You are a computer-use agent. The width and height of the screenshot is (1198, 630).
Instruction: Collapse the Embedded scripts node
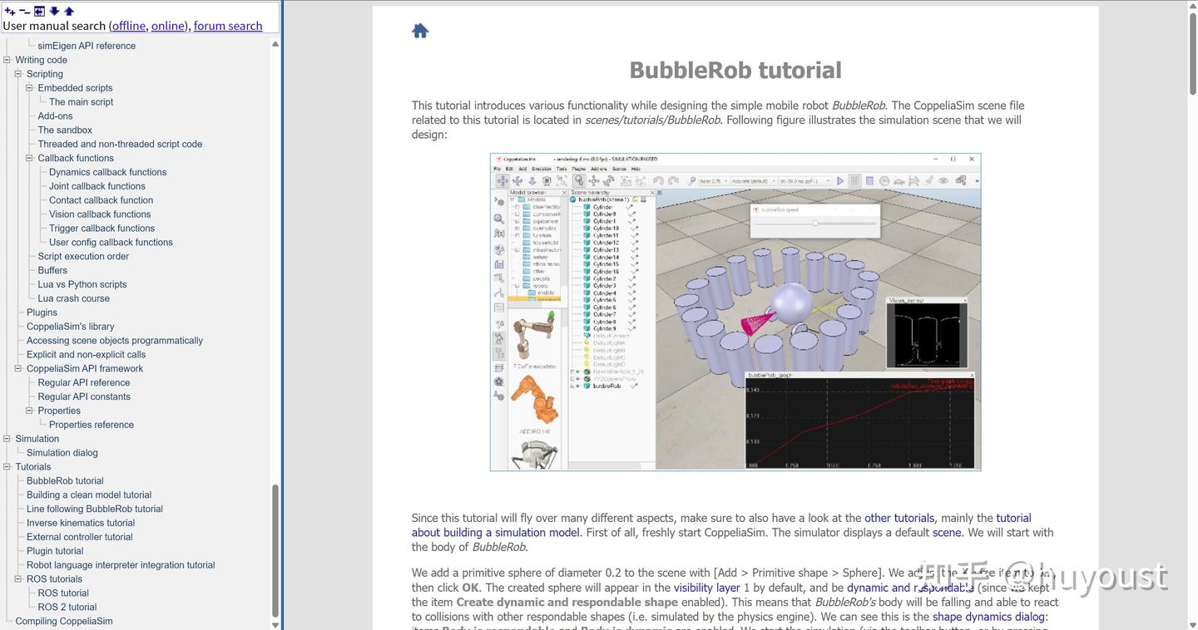[29, 87]
